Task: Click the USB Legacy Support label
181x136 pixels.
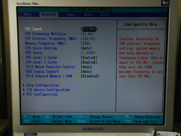Action: [x=42, y=71]
